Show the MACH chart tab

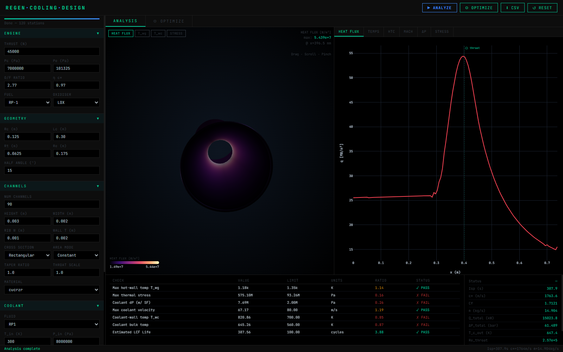pos(408,32)
